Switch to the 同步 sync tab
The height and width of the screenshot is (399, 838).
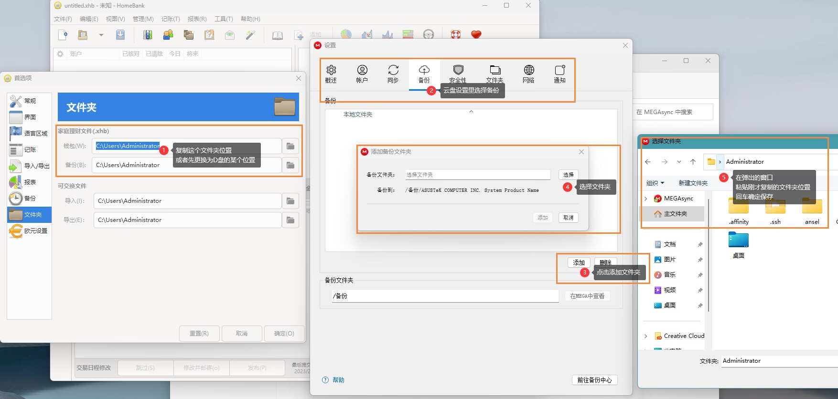pos(393,73)
